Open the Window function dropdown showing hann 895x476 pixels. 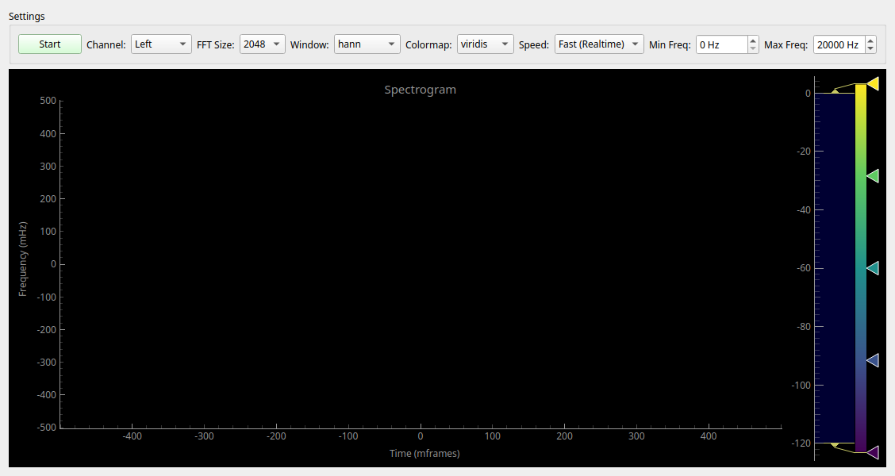pos(367,44)
